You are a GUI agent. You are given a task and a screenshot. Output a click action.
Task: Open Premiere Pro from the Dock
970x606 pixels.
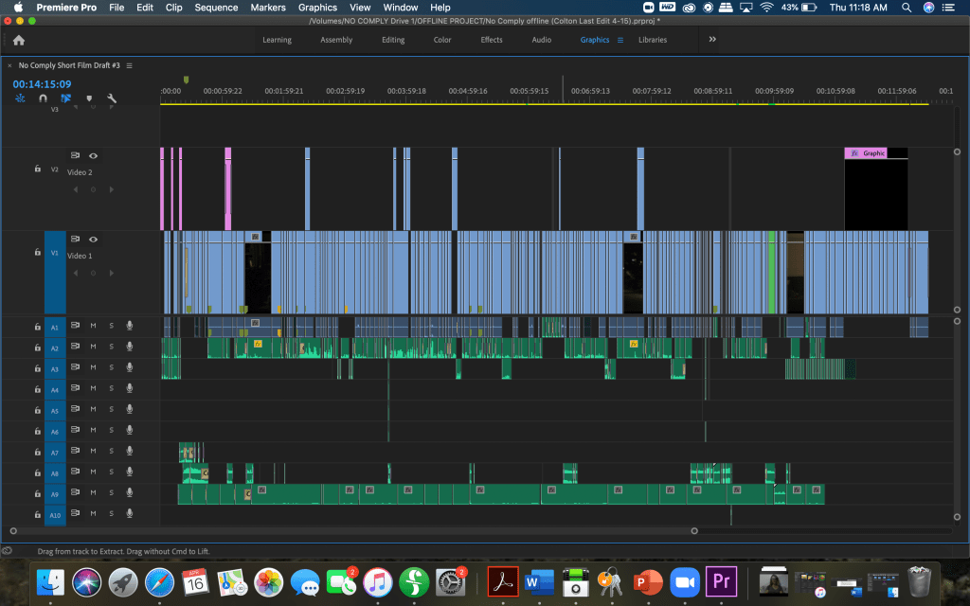pos(721,579)
